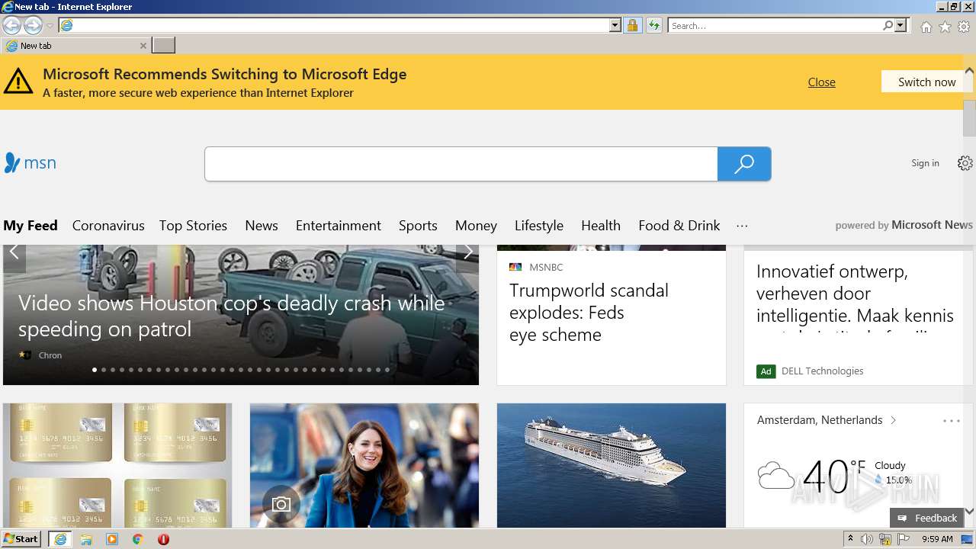The image size is (976, 549).
Task: Open the woman in blue coat gallery
Action: (x=364, y=465)
